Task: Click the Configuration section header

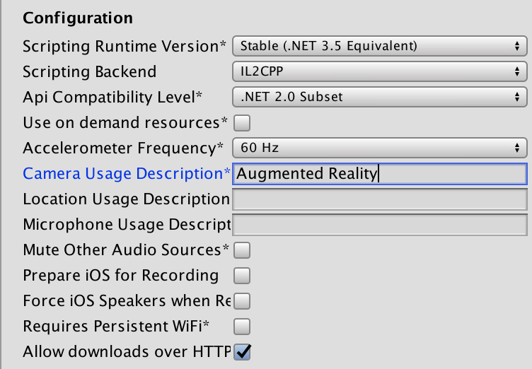Action: [78, 18]
